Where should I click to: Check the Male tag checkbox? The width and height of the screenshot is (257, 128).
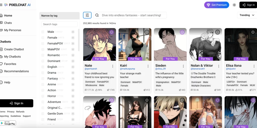[x=43, y=32]
